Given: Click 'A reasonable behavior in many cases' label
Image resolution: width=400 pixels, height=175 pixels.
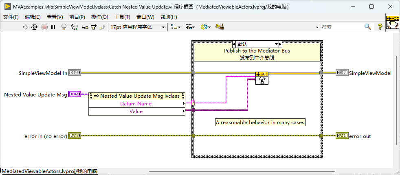Looking at the screenshot, I should pyautogui.click(x=260, y=122).
